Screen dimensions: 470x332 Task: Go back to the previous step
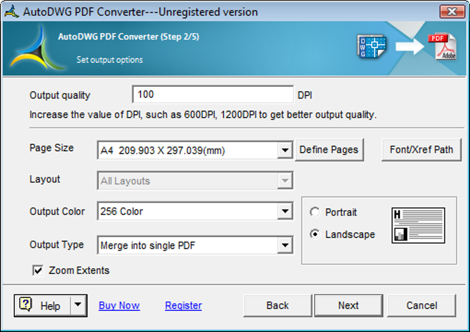point(277,305)
